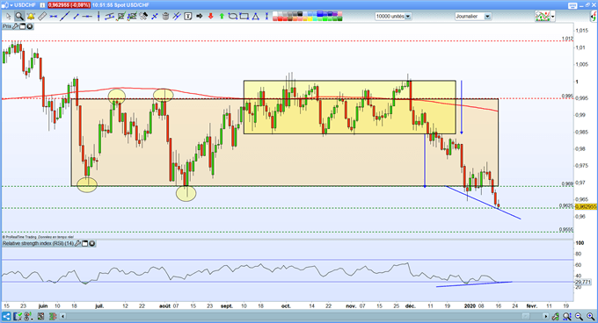Click the RSI value 29,771 label
This screenshot has width=598, height=323.
tap(583, 282)
